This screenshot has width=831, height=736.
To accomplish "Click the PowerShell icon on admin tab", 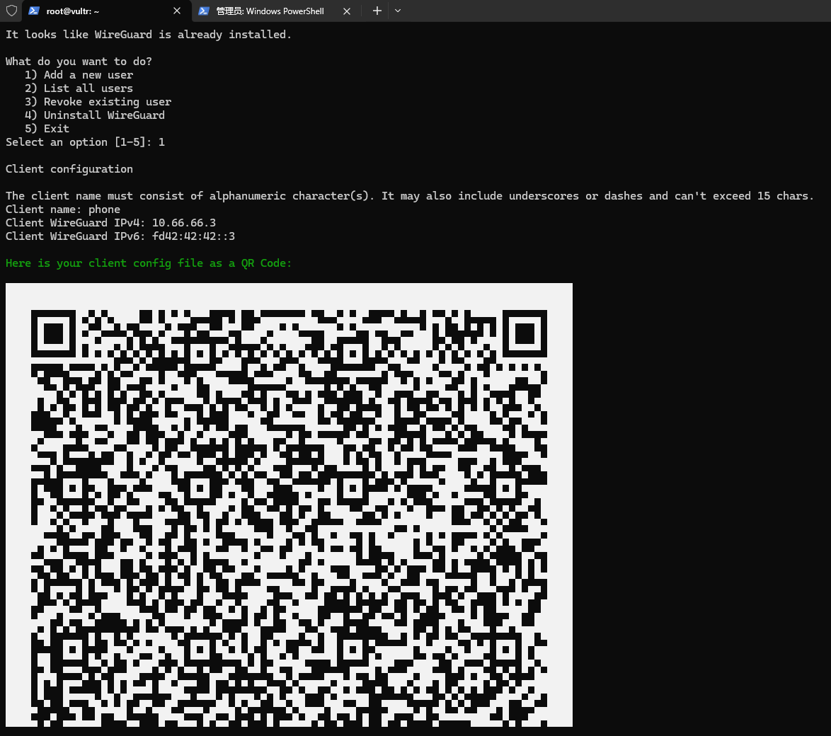I will 204,11.
